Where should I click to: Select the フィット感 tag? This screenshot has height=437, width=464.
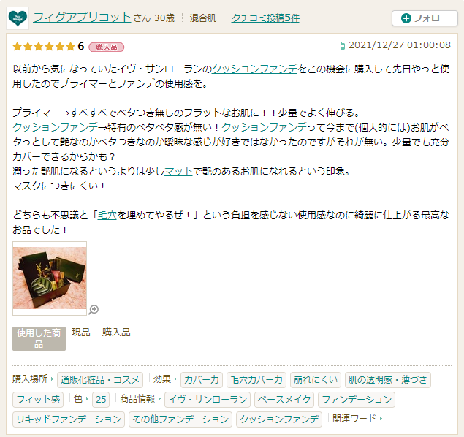coord(38,400)
